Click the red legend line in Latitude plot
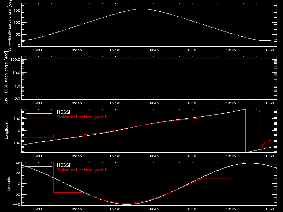283x212 pixels. (x=39, y=171)
